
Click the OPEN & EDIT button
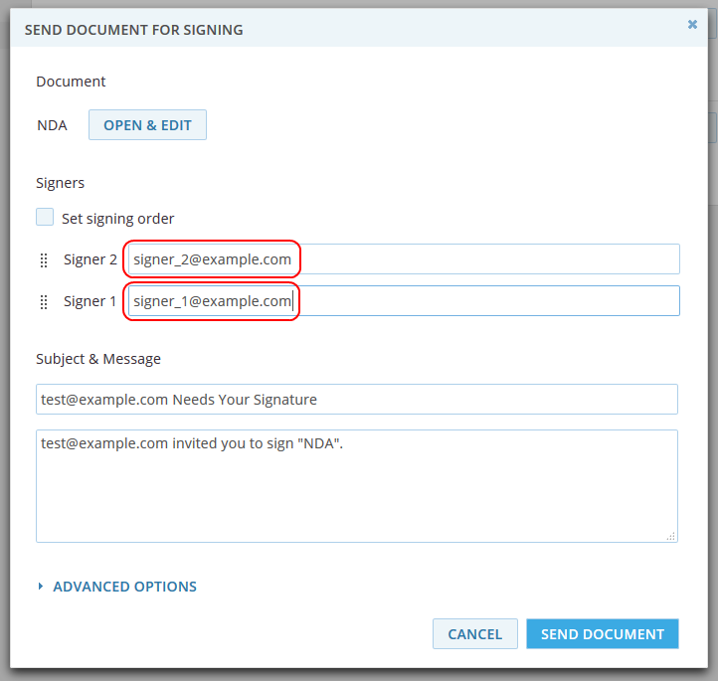pyautogui.click(x=147, y=125)
